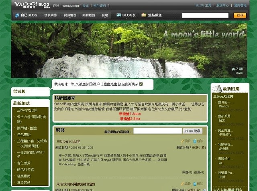This screenshot has height=191, width=257.
Task: Open 自己BLOG from the navigation bar
Action: [x=29, y=15]
